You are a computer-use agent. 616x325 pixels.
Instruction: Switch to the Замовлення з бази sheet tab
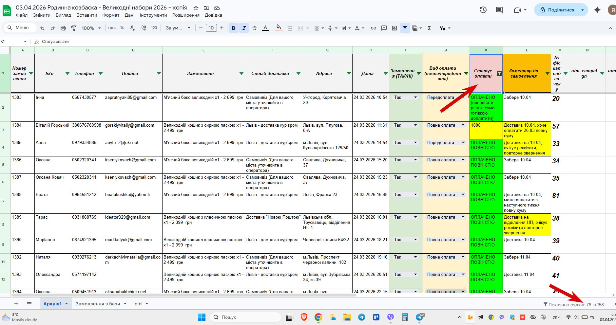(98, 304)
